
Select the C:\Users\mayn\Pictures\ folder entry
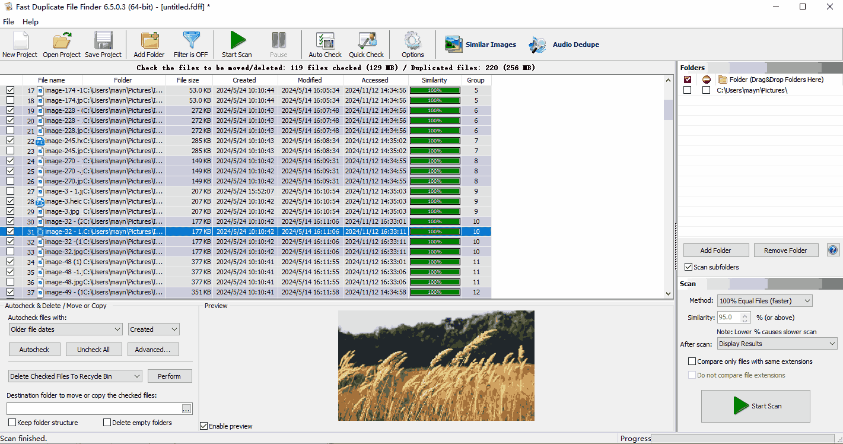tap(752, 90)
